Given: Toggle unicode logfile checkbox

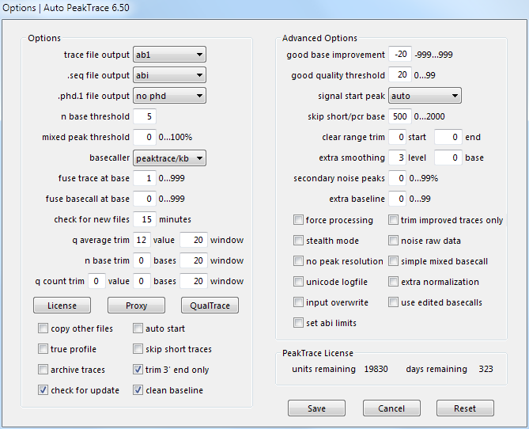Looking at the screenshot, I should coord(298,282).
